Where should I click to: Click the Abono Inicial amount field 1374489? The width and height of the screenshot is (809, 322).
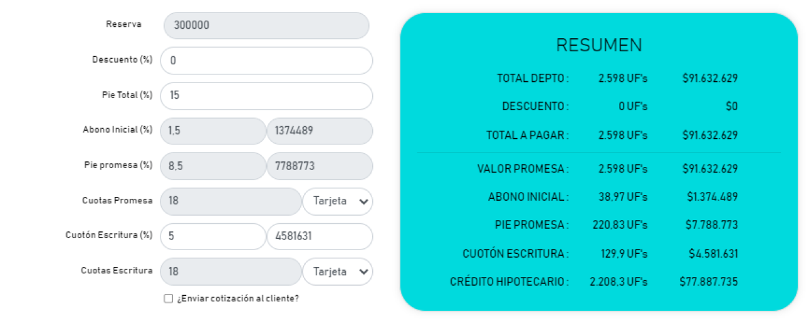coord(320,131)
